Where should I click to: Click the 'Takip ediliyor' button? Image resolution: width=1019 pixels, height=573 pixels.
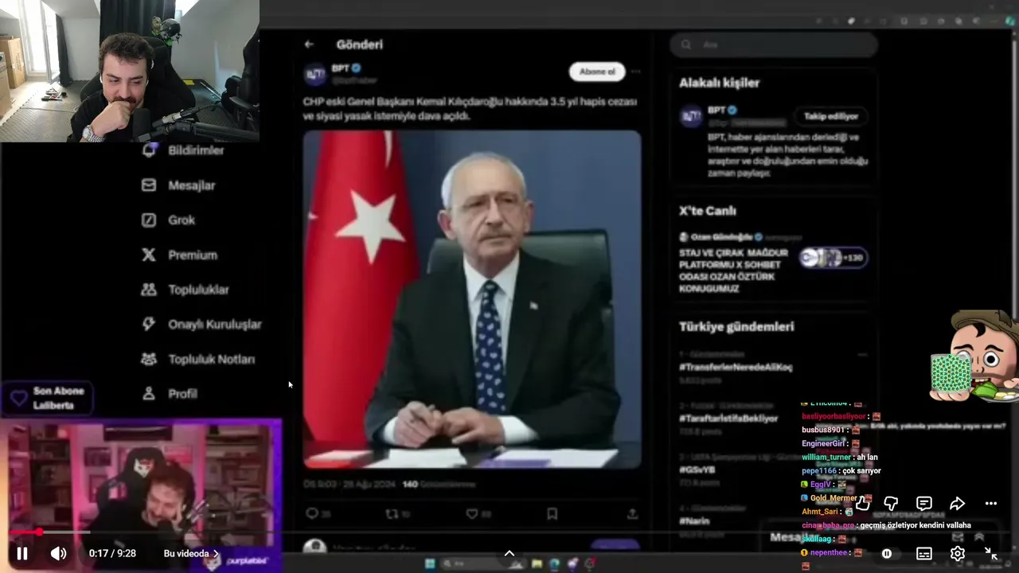(830, 116)
